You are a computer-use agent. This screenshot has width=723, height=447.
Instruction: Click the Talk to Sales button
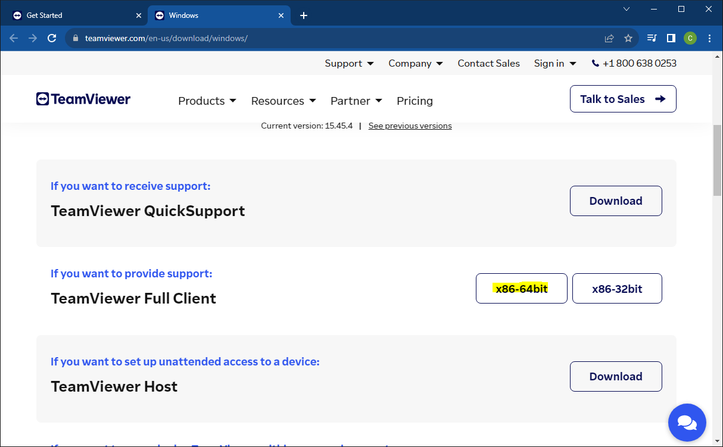point(622,99)
